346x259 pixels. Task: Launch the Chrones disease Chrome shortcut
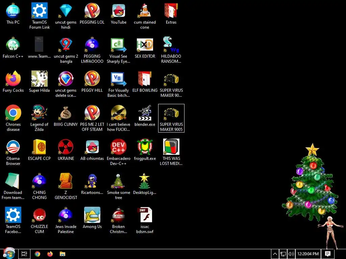(x=13, y=118)
